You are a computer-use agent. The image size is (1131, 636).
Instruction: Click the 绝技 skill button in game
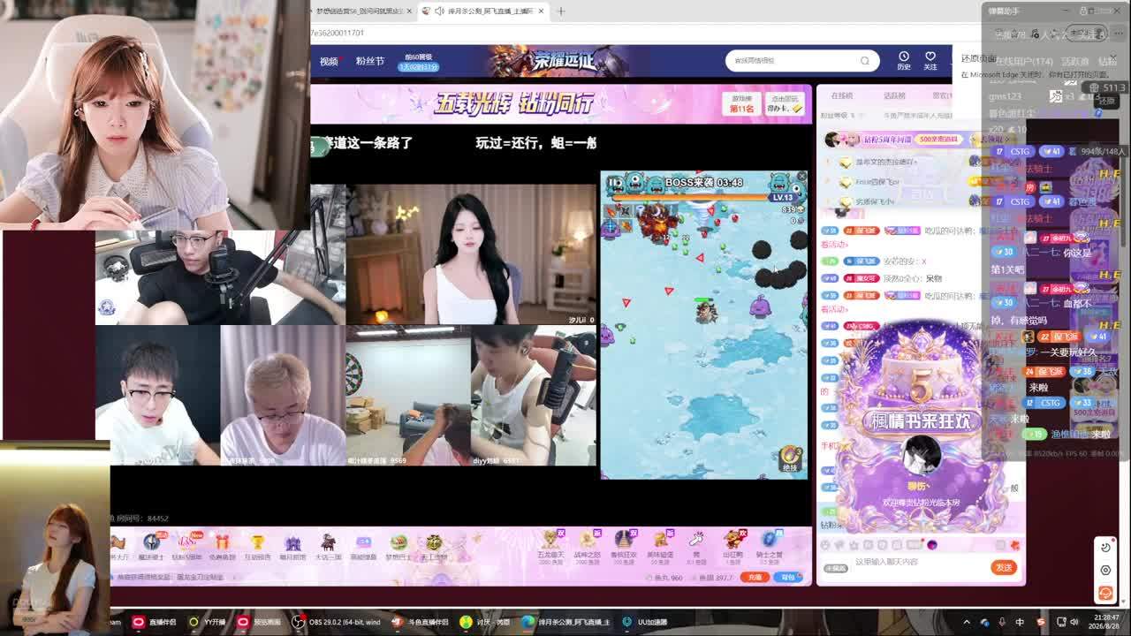789,459
